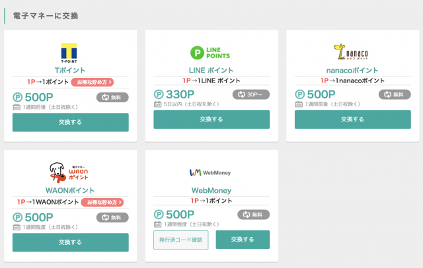Click the 30P~ fee badge on LINE card
Viewport: 423px width, 268px height.
(x=251, y=94)
